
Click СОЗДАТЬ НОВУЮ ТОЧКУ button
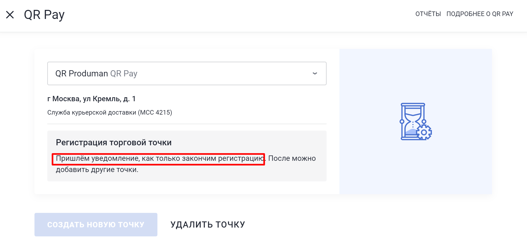coord(96,225)
